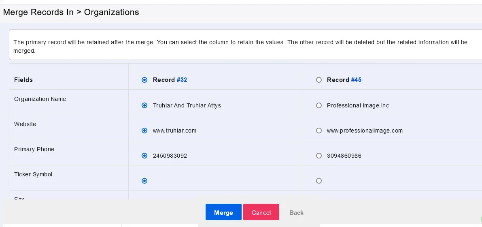
Task: Click the Organization Name field label
Action: tap(40, 99)
